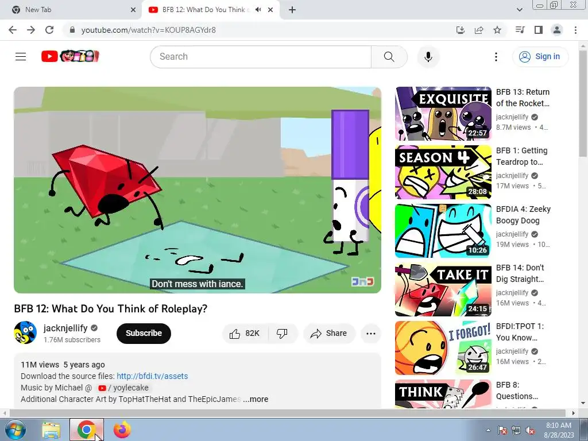This screenshot has width=588, height=441.
Task: Select the BFB 12 YouTube tab
Action: (210, 10)
